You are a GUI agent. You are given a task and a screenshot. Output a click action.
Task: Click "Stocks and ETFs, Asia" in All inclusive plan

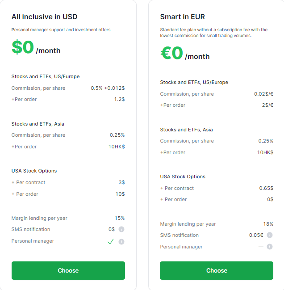(38, 124)
